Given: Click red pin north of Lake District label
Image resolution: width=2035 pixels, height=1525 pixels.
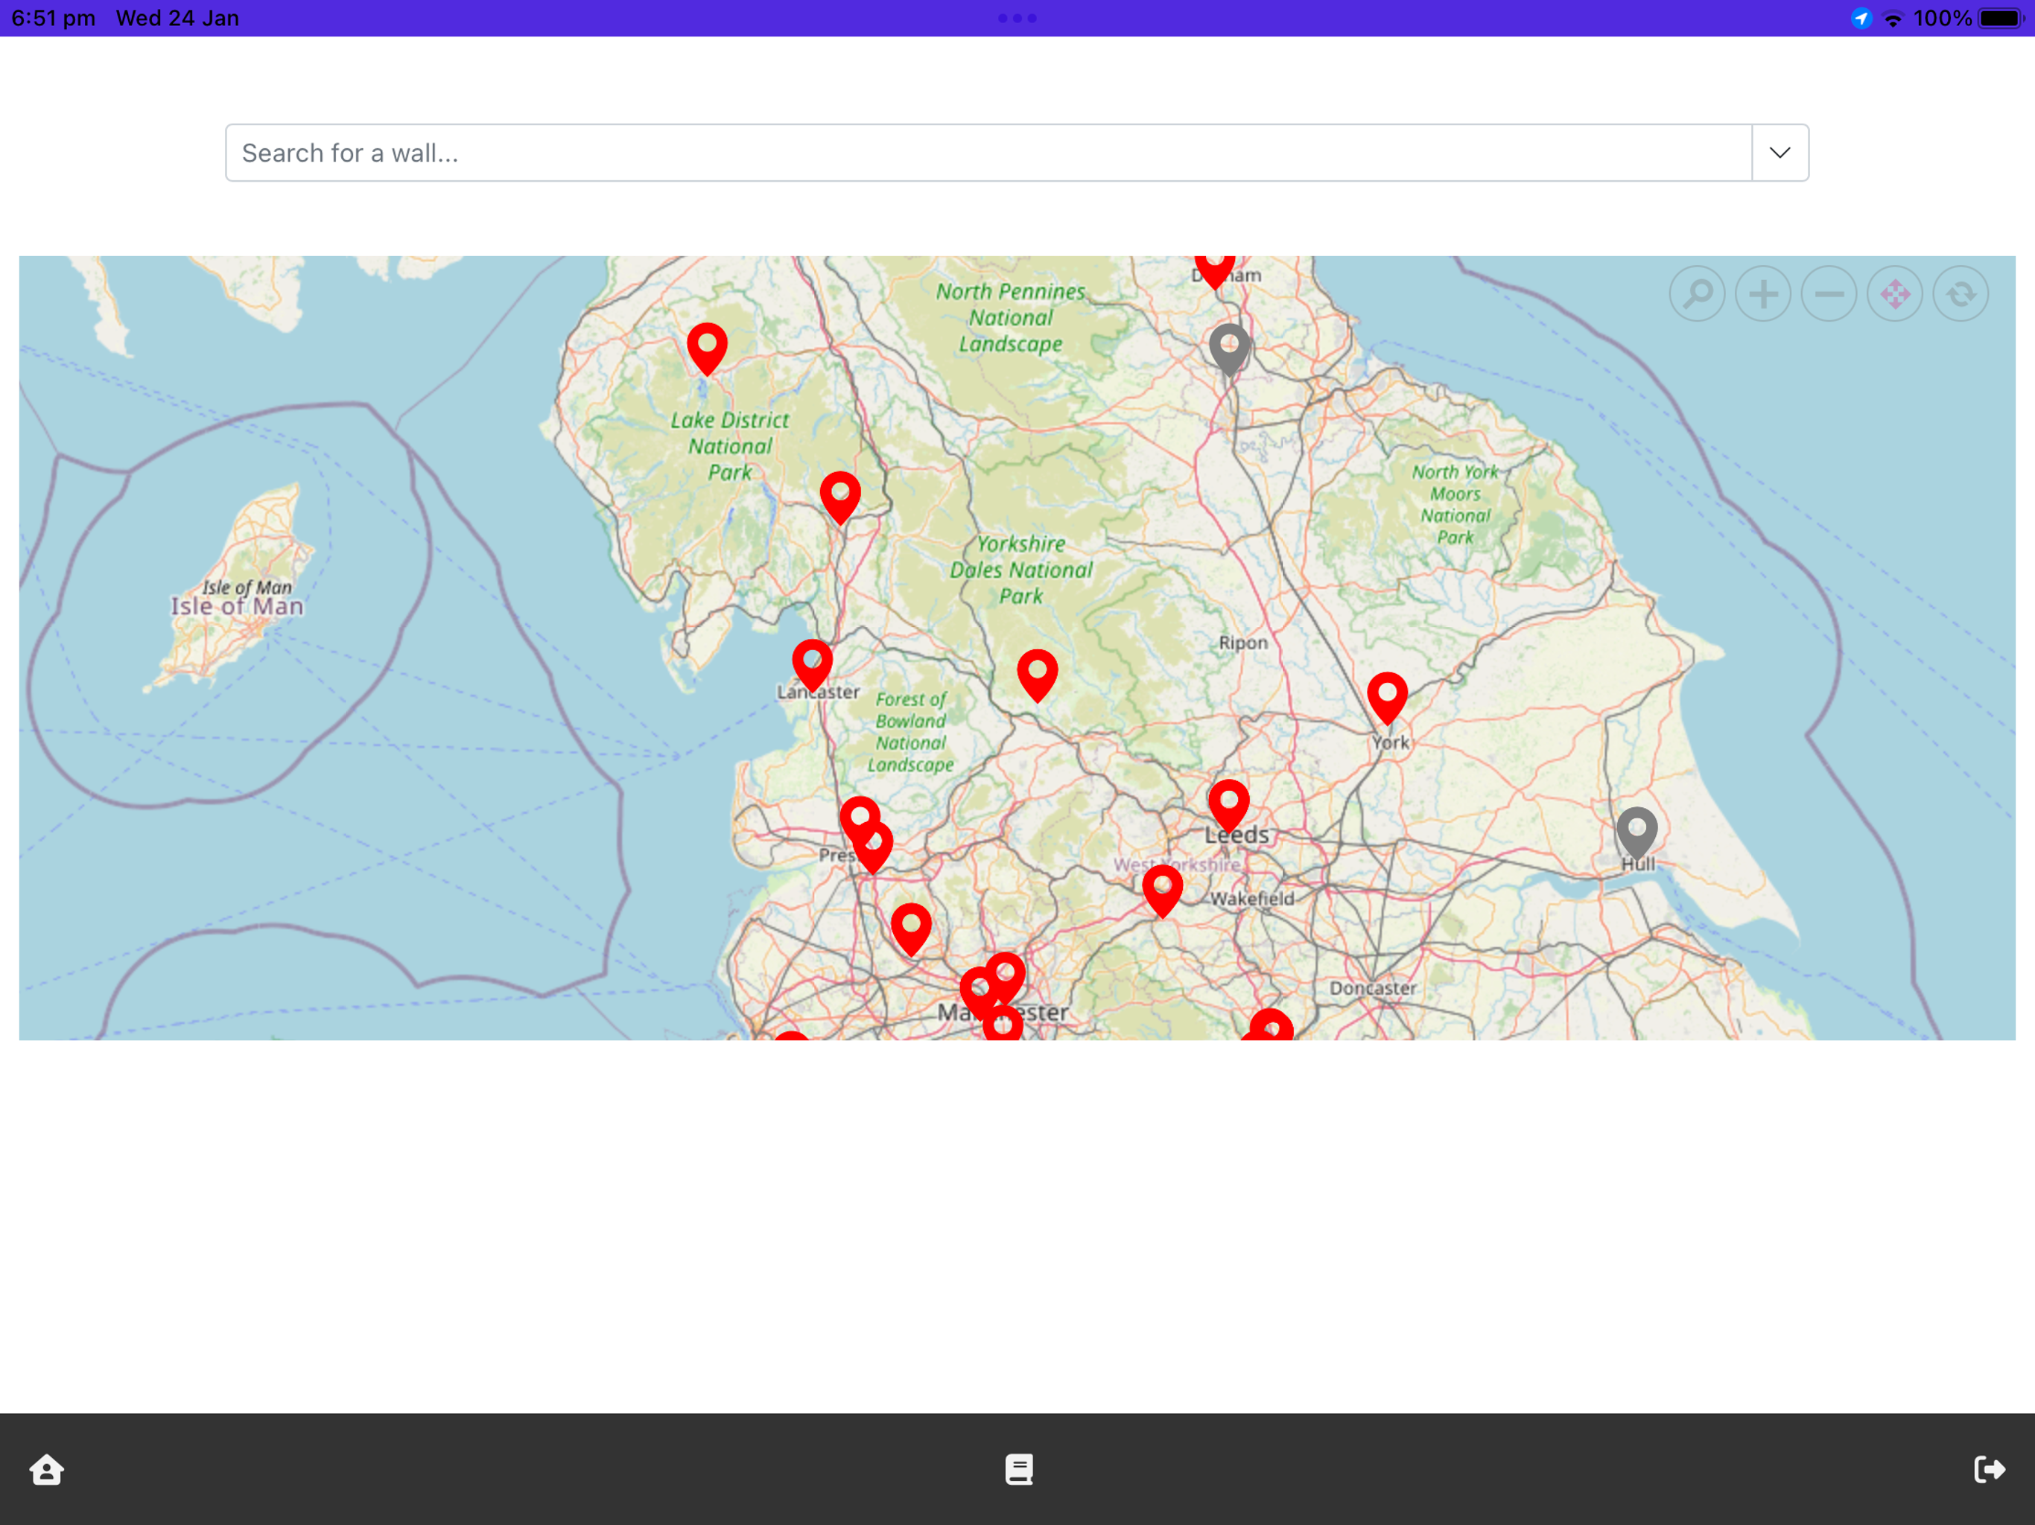Looking at the screenshot, I should (708, 346).
